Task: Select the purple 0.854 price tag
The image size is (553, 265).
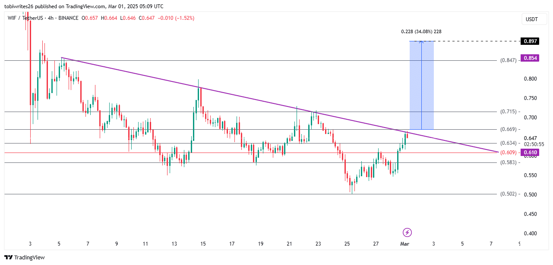Action: coord(530,58)
